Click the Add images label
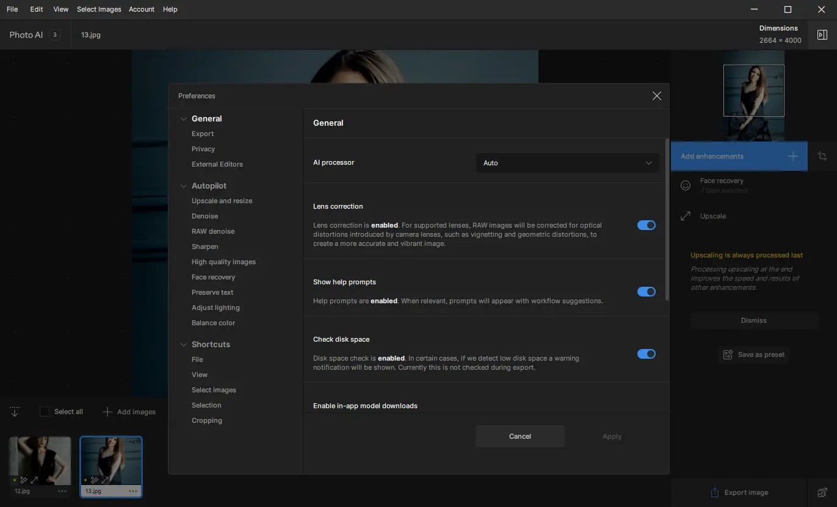 click(136, 412)
